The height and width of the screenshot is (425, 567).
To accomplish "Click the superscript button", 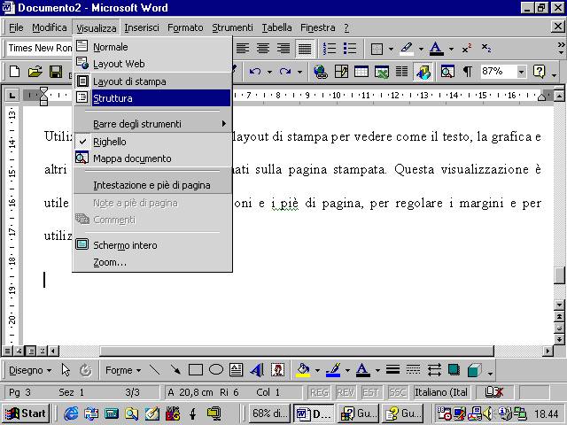I will pyautogui.click(x=467, y=49).
